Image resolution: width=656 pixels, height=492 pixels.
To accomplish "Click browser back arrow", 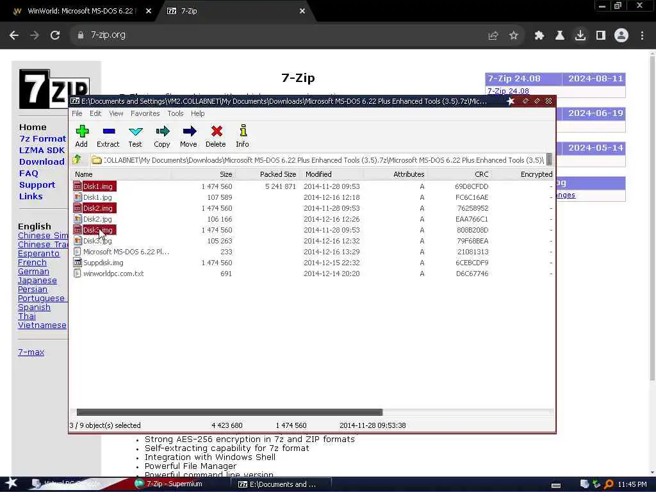I will pos(14,35).
